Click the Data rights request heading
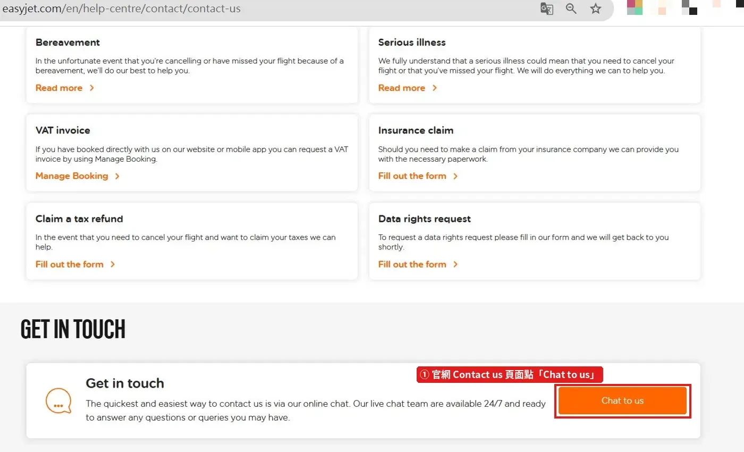 click(x=425, y=219)
